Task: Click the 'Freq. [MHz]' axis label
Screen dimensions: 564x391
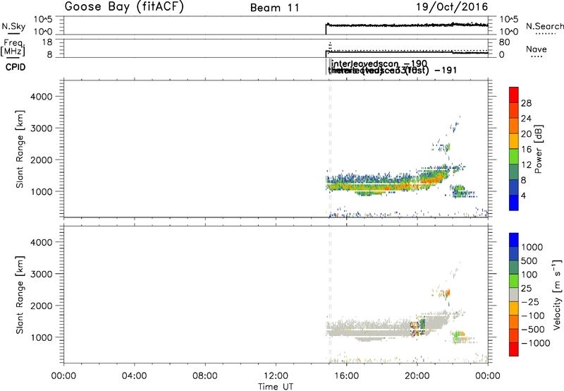Action: (x=13, y=48)
